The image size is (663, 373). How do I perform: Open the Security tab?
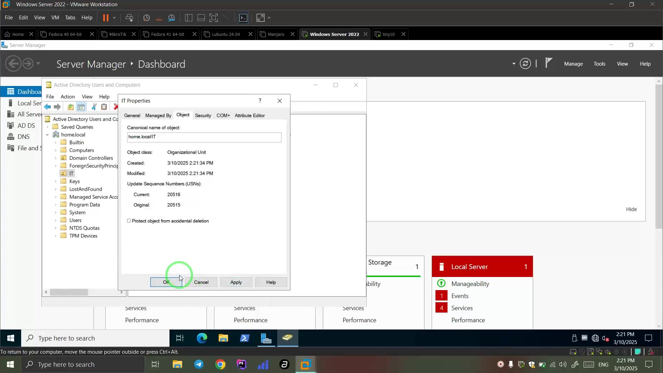(203, 116)
